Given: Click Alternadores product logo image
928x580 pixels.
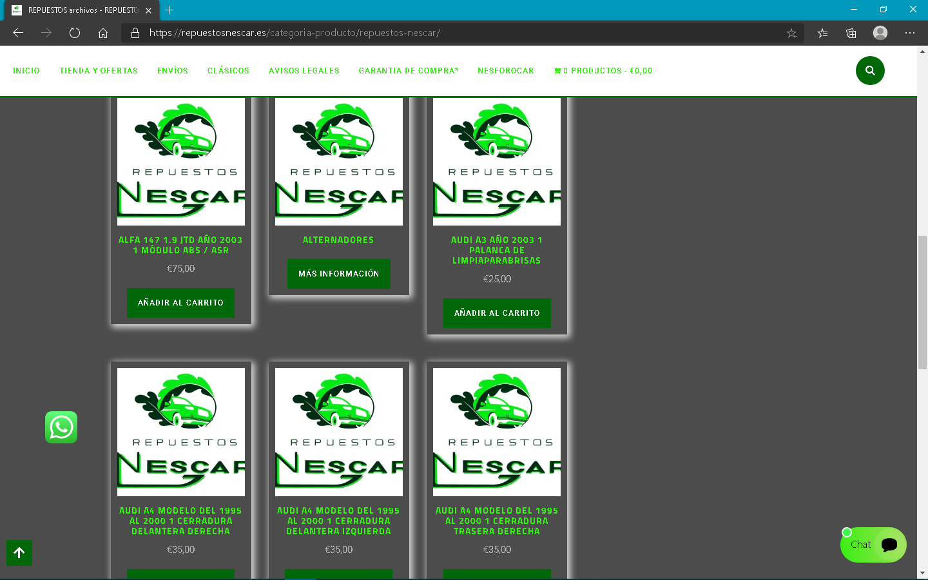Looking at the screenshot, I should [x=339, y=162].
